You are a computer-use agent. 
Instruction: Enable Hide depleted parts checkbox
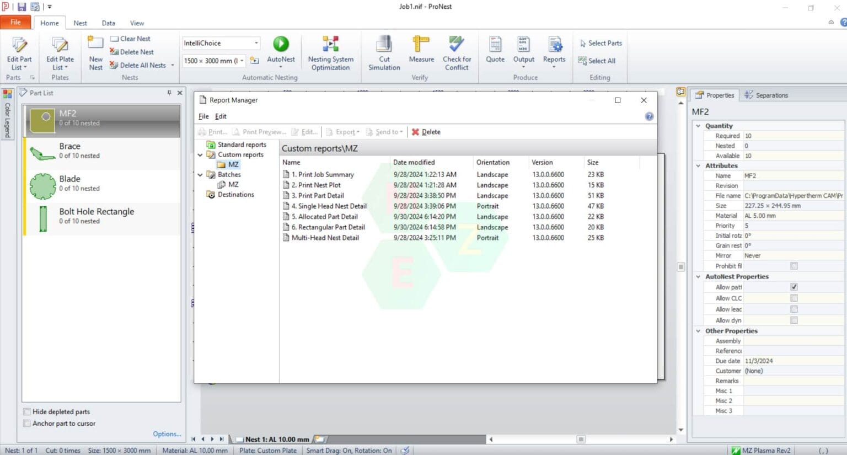coord(27,412)
